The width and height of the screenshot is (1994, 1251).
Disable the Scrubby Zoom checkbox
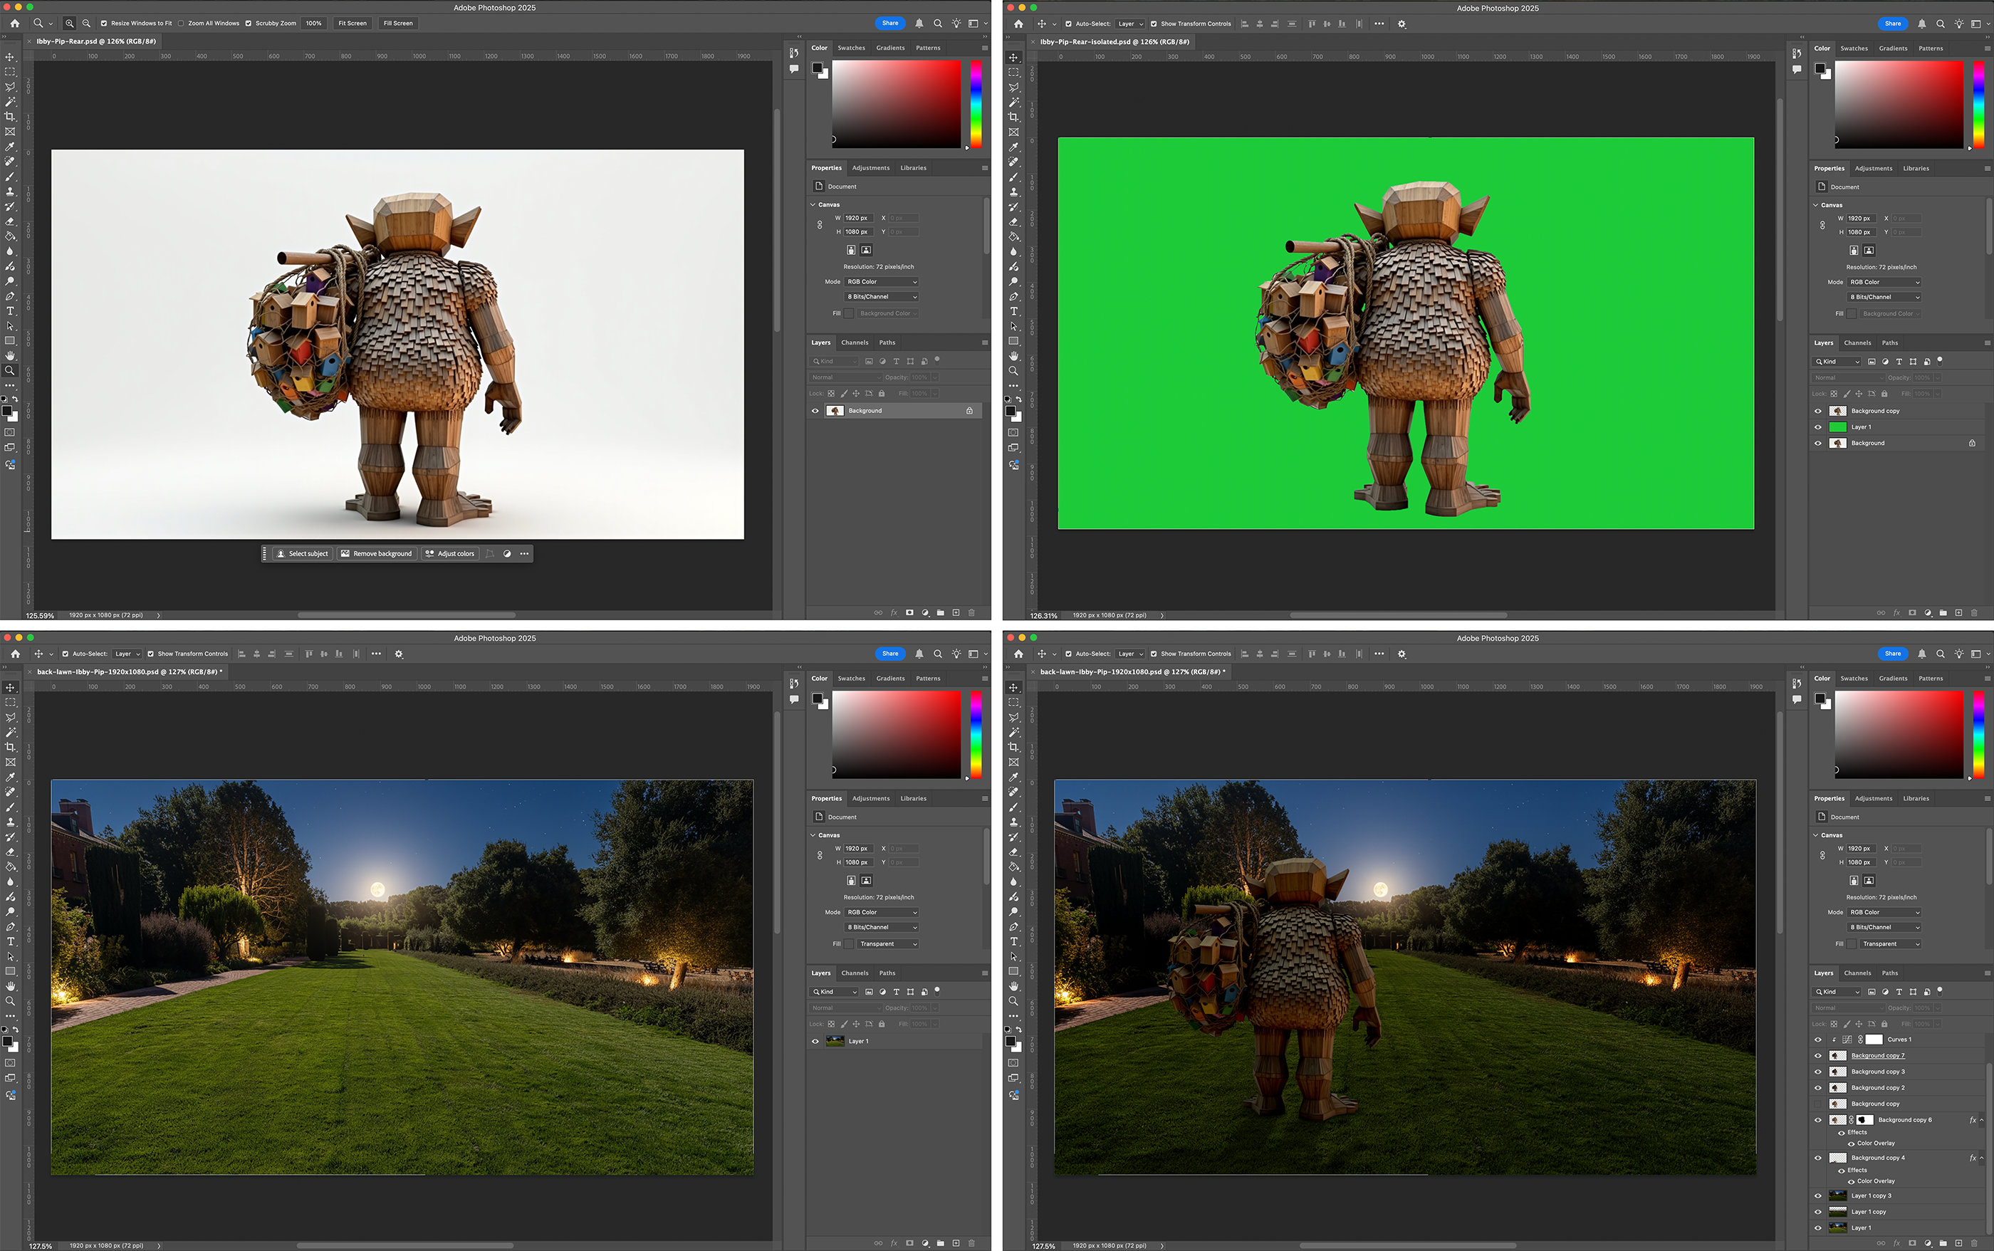tap(249, 23)
